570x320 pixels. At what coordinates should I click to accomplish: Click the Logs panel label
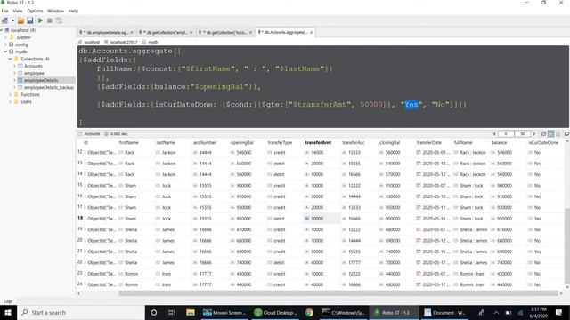pos(8,301)
